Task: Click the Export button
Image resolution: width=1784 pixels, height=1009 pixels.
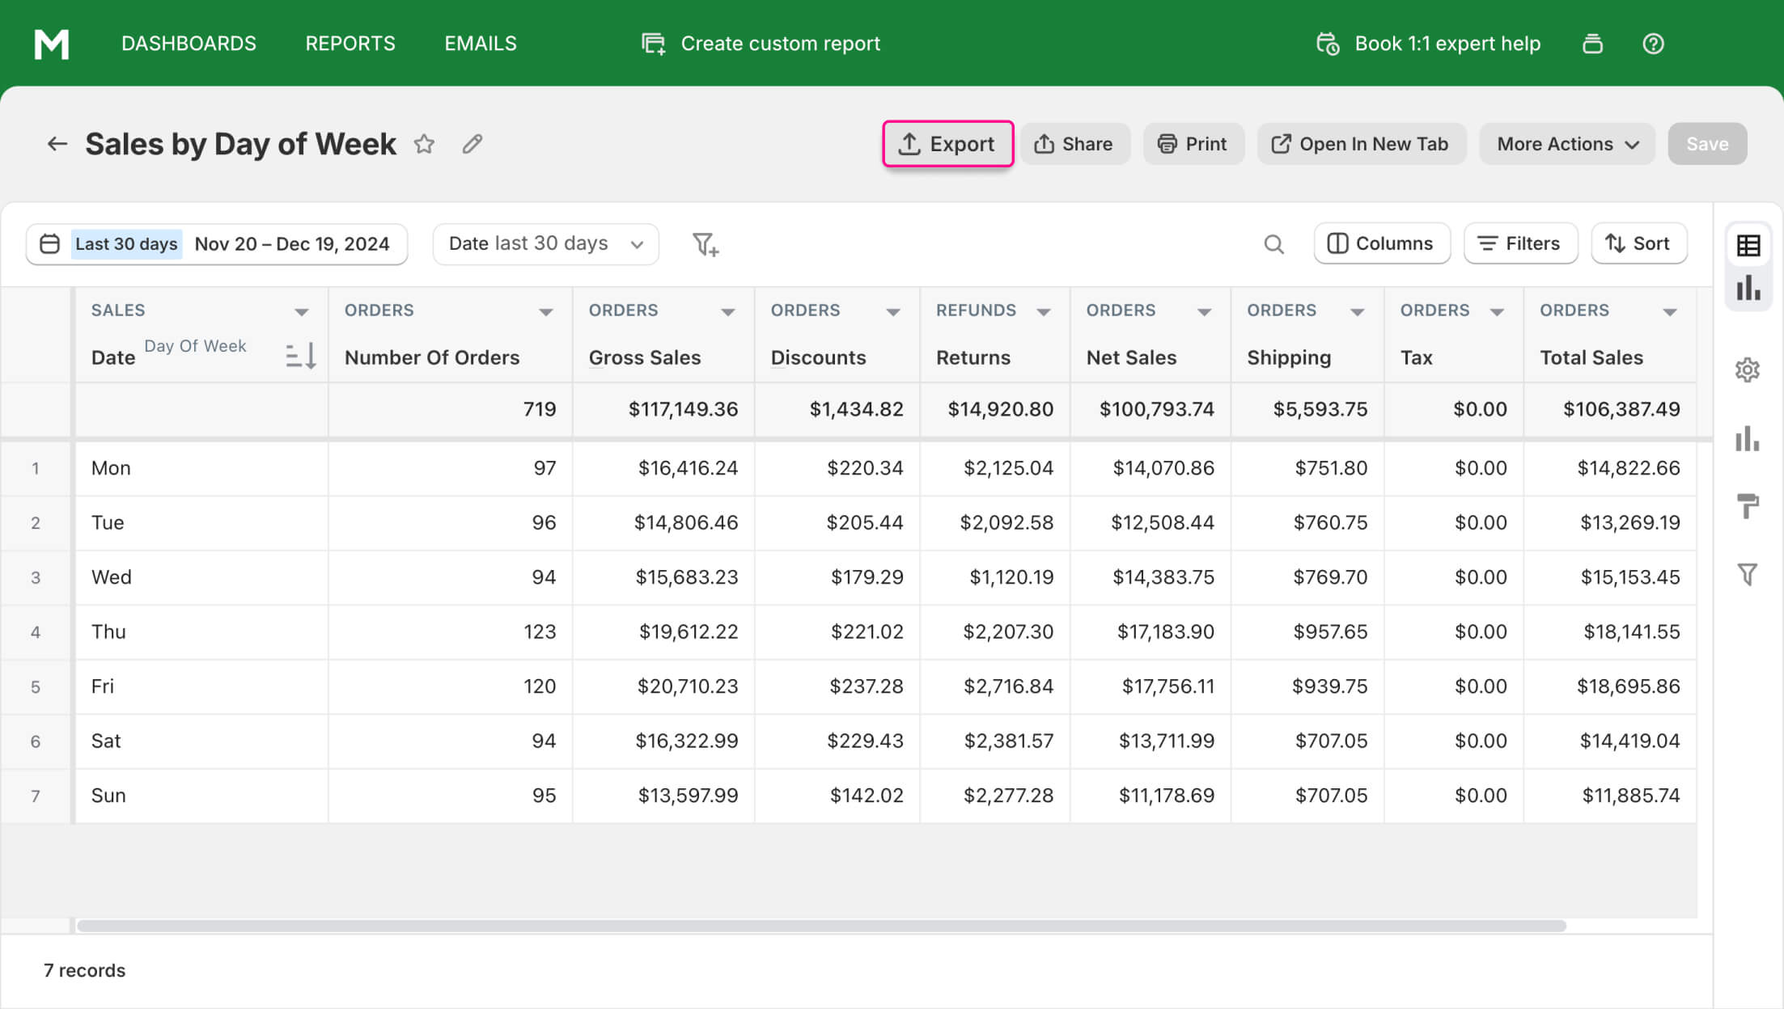Action: point(947,144)
